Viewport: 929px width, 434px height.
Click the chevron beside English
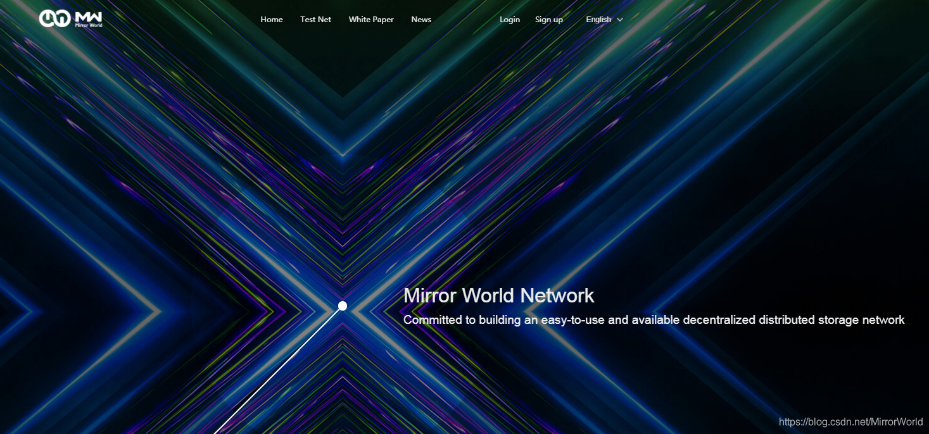pyautogui.click(x=620, y=20)
